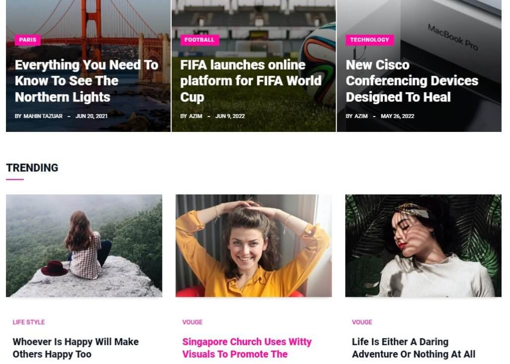
Task: Open the FOOTBALL category badge
Action: click(199, 40)
